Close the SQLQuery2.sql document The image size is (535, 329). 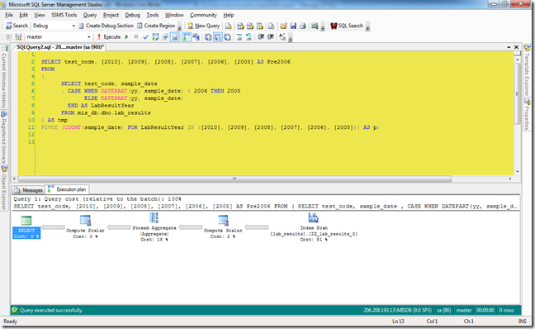tap(516, 47)
